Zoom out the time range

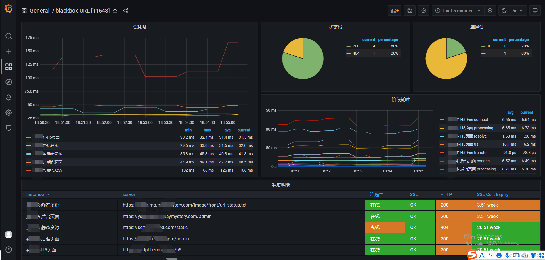pos(490,11)
